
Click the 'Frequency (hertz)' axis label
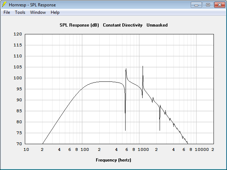click(x=113, y=160)
